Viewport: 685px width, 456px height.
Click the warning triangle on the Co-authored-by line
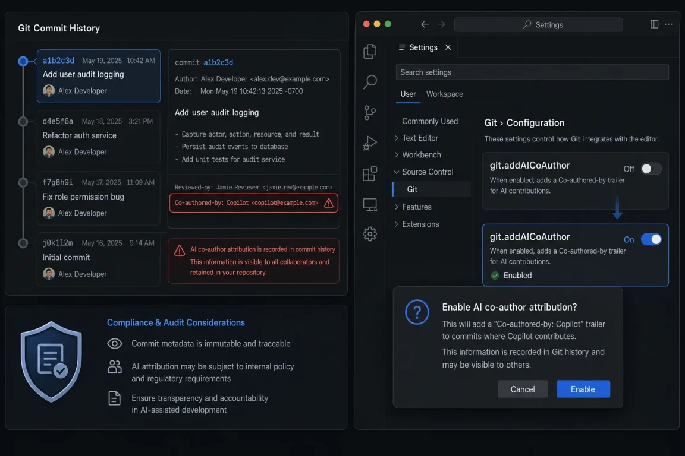(x=328, y=203)
